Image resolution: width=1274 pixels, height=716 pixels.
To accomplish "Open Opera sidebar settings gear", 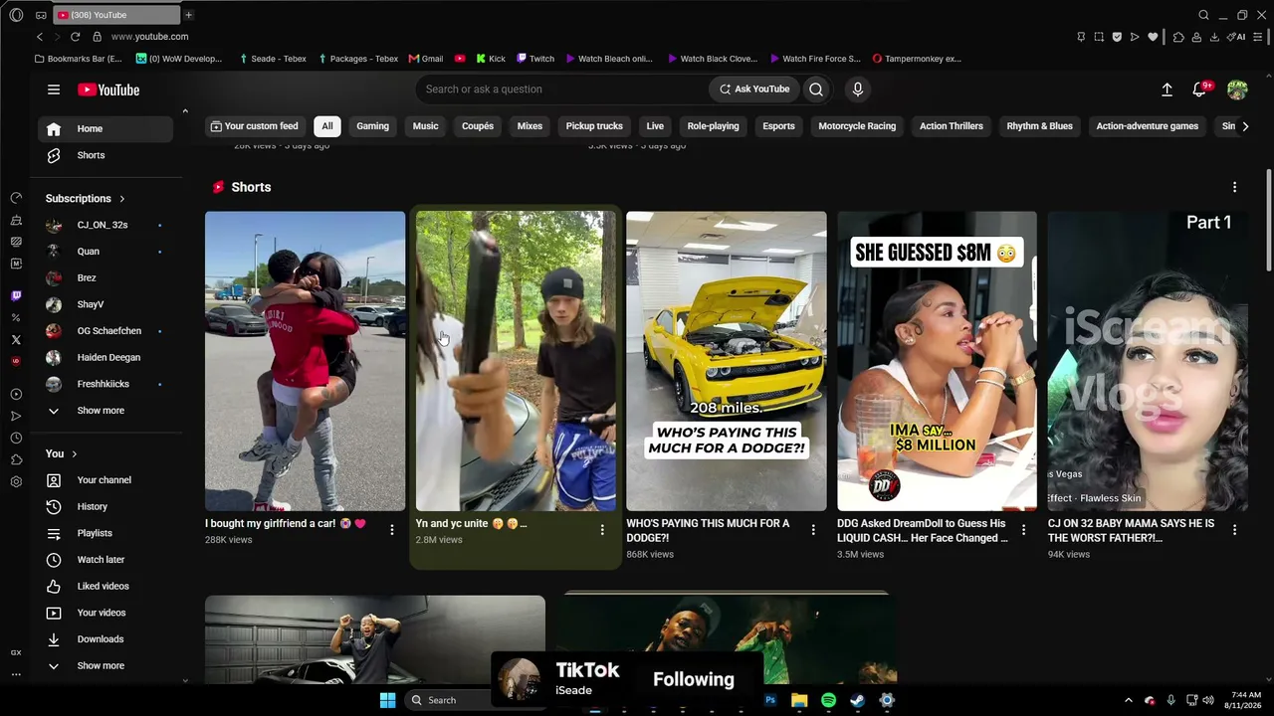I will [x=16, y=482].
